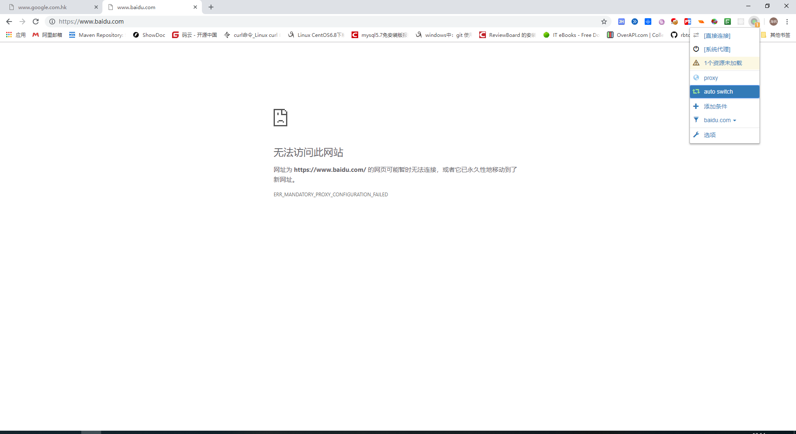Screen dimensions: 796x434
Task: Open the Linux CentOS6.8 bookmark
Action: [316, 35]
